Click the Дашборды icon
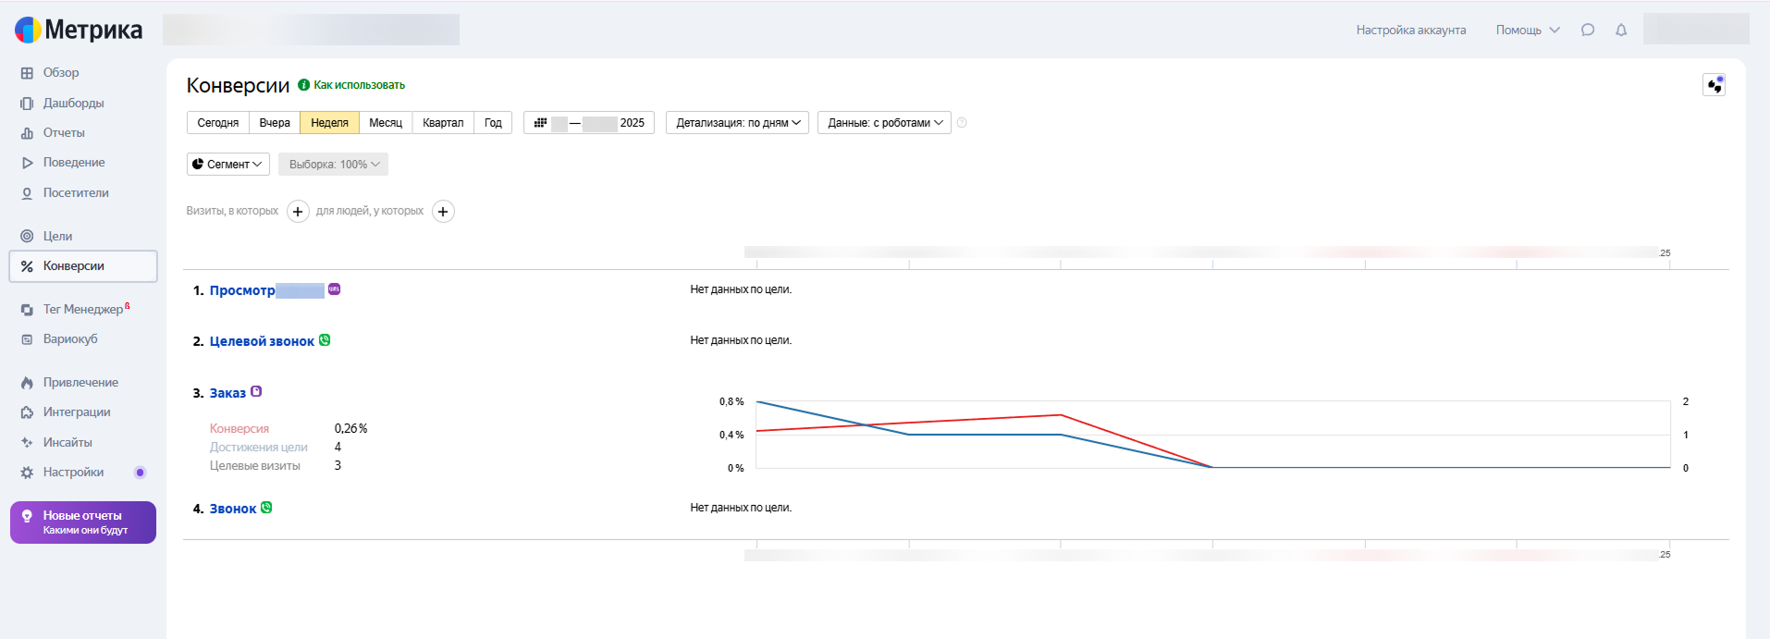 click(27, 104)
